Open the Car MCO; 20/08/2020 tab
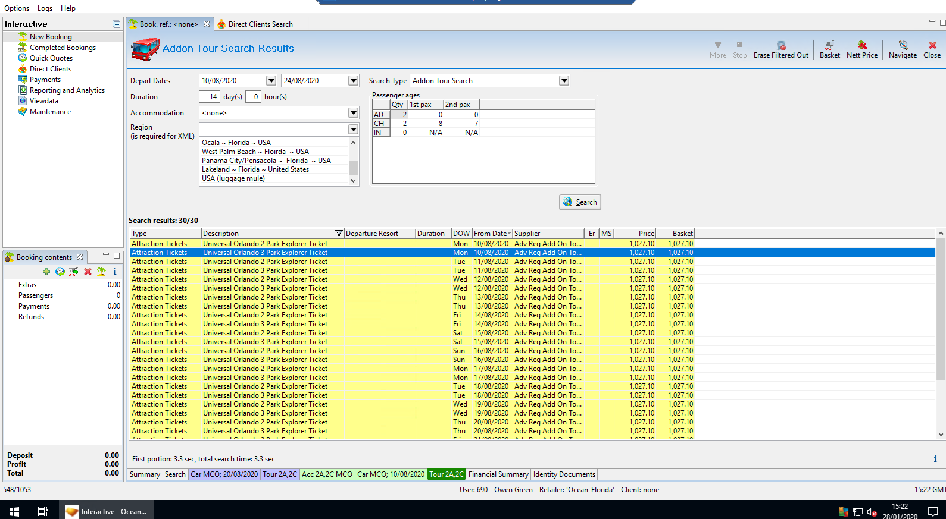946x519 pixels. (224, 474)
